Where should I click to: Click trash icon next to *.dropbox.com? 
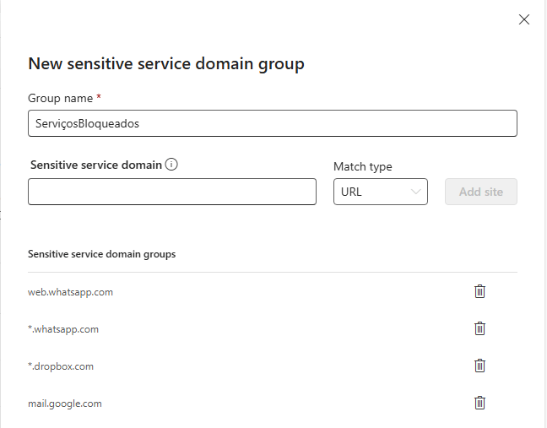tap(479, 366)
